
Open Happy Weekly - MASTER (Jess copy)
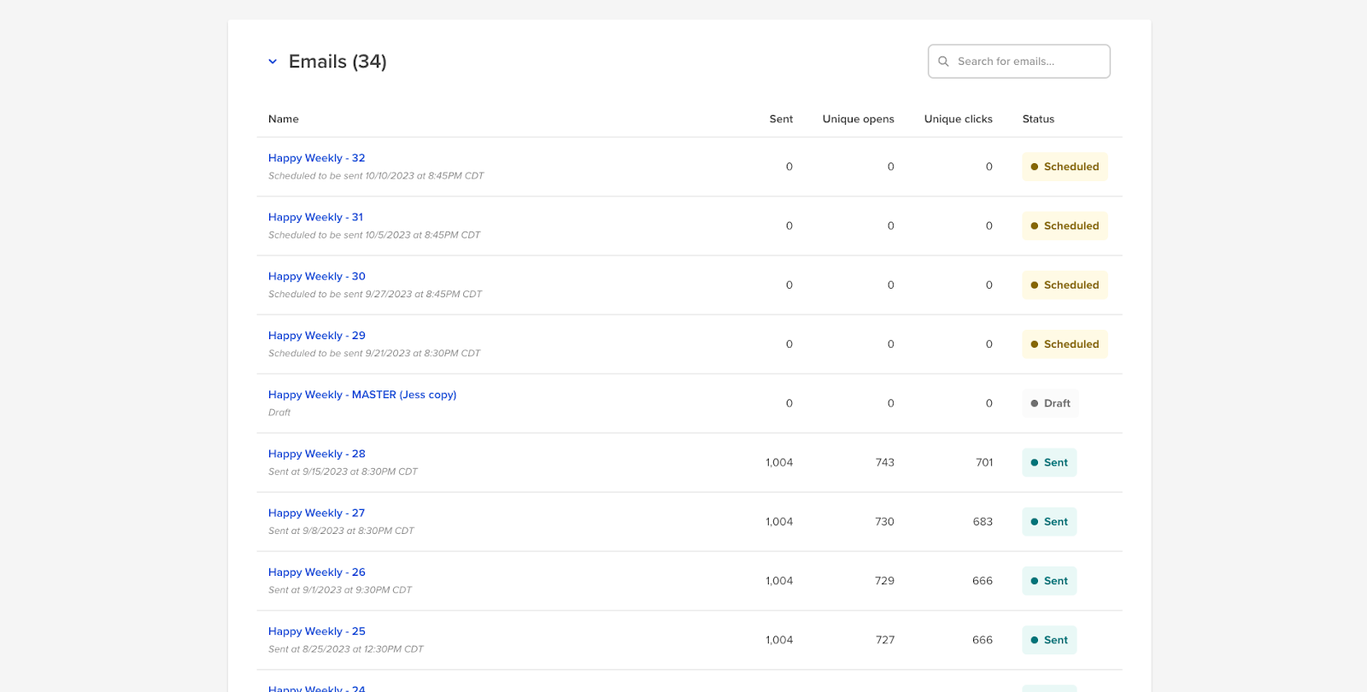click(362, 395)
